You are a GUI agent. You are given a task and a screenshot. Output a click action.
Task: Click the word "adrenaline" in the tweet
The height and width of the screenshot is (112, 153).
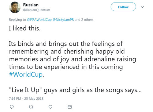coord(99,59)
